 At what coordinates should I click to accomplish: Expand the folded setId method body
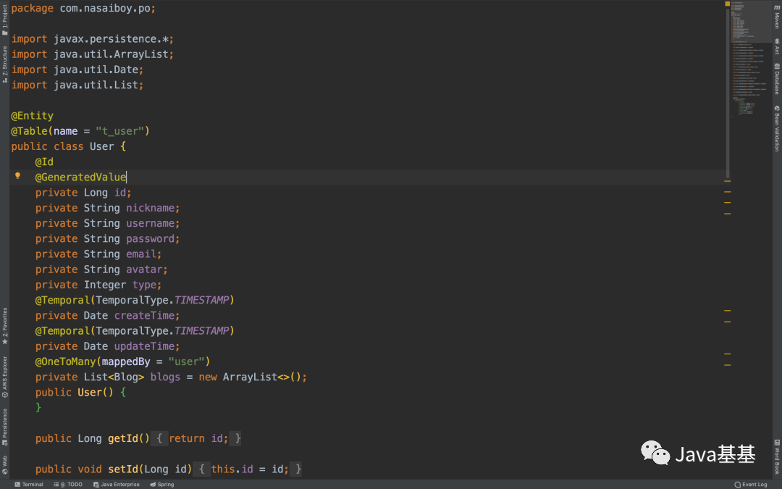pos(247,469)
